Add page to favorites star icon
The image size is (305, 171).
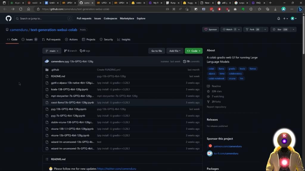click(187, 9)
